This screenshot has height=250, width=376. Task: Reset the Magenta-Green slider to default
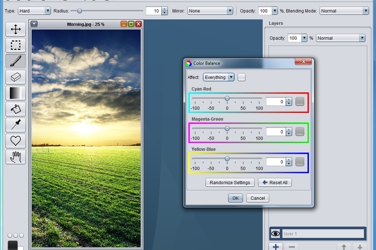[300, 132]
